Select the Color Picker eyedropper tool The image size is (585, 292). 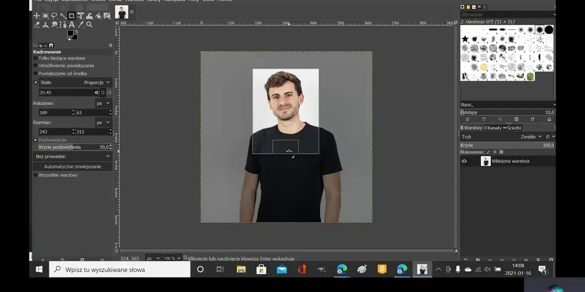(81, 25)
